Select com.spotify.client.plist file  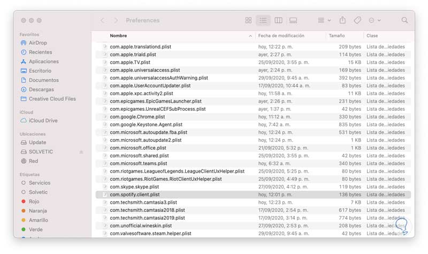253,195
